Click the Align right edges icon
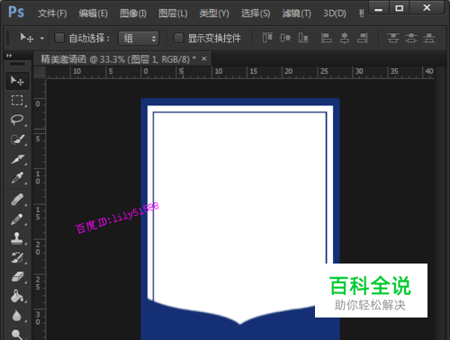Viewport: 450px width, 340px height. (x=363, y=38)
